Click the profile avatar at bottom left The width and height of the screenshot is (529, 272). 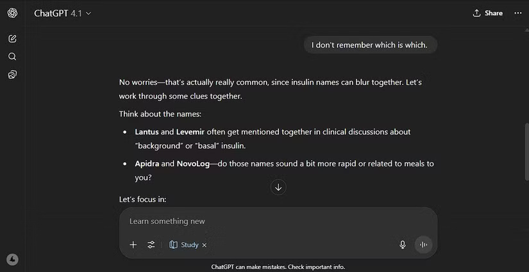[x=12, y=259]
